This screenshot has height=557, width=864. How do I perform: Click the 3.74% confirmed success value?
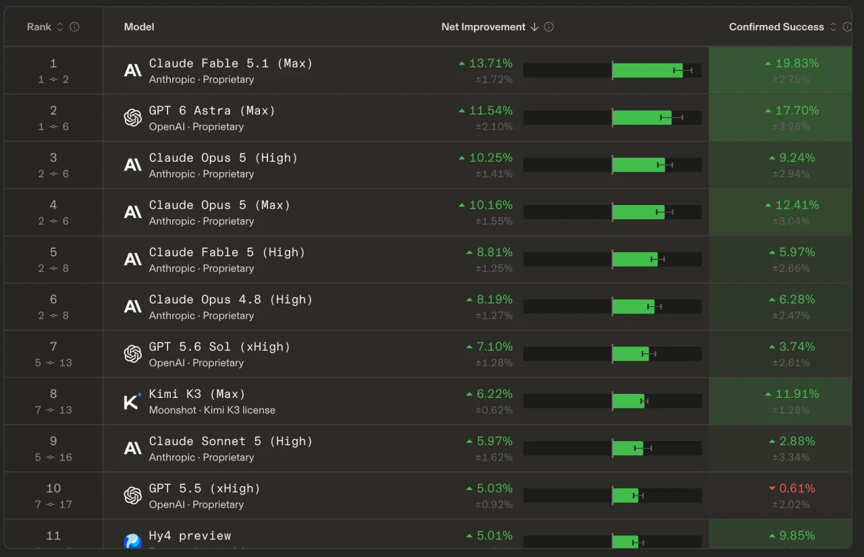tap(797, 347)
